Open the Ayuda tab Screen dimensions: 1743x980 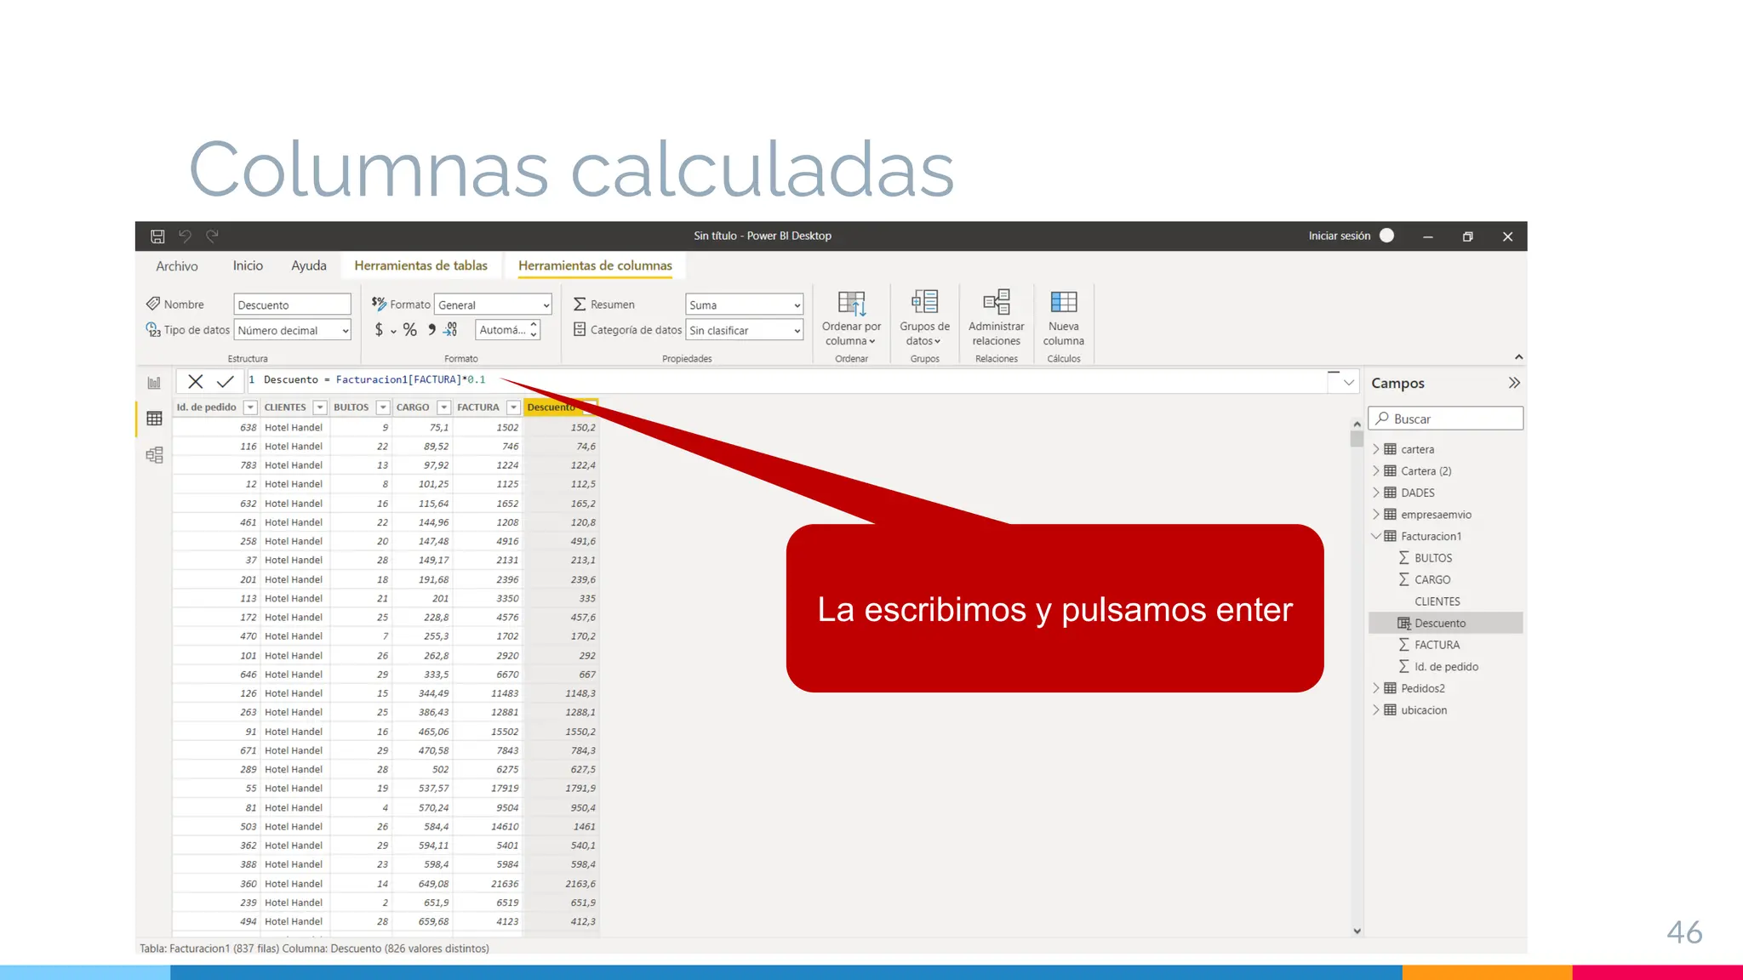click(309, 266)
